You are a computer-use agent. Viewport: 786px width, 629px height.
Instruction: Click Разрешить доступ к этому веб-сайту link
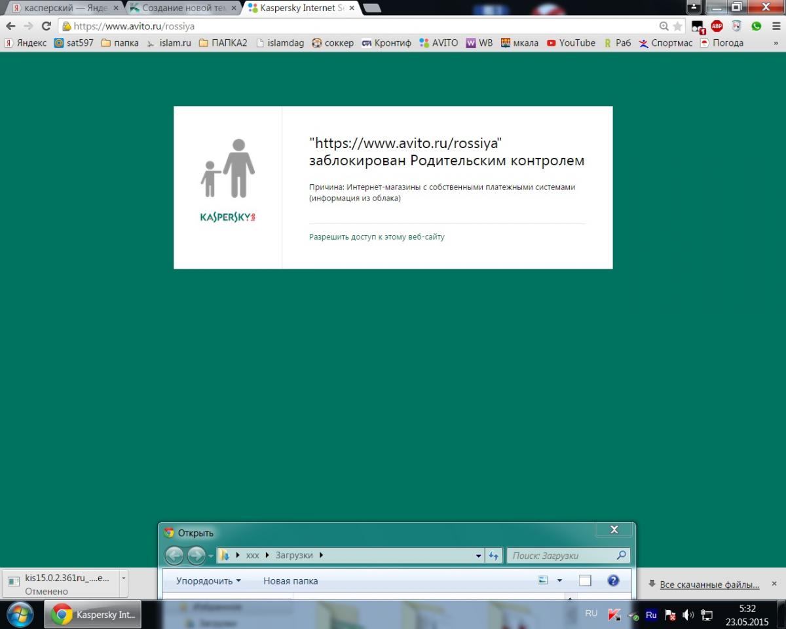[x=377, y=237]
